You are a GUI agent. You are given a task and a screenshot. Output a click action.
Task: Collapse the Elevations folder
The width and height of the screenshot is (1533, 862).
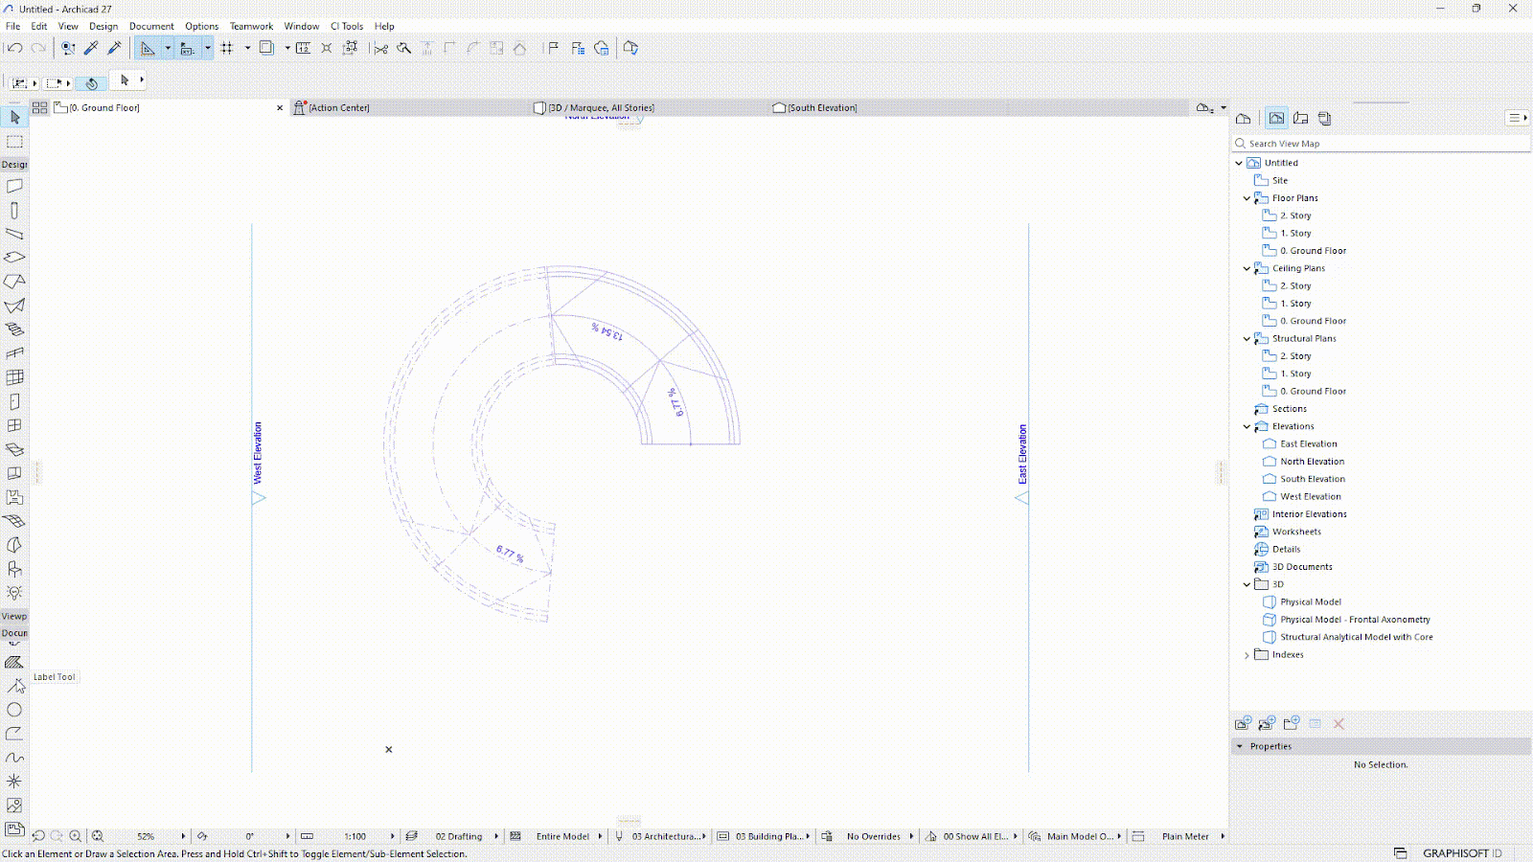pyautogui.click(x=1247, y=427)
